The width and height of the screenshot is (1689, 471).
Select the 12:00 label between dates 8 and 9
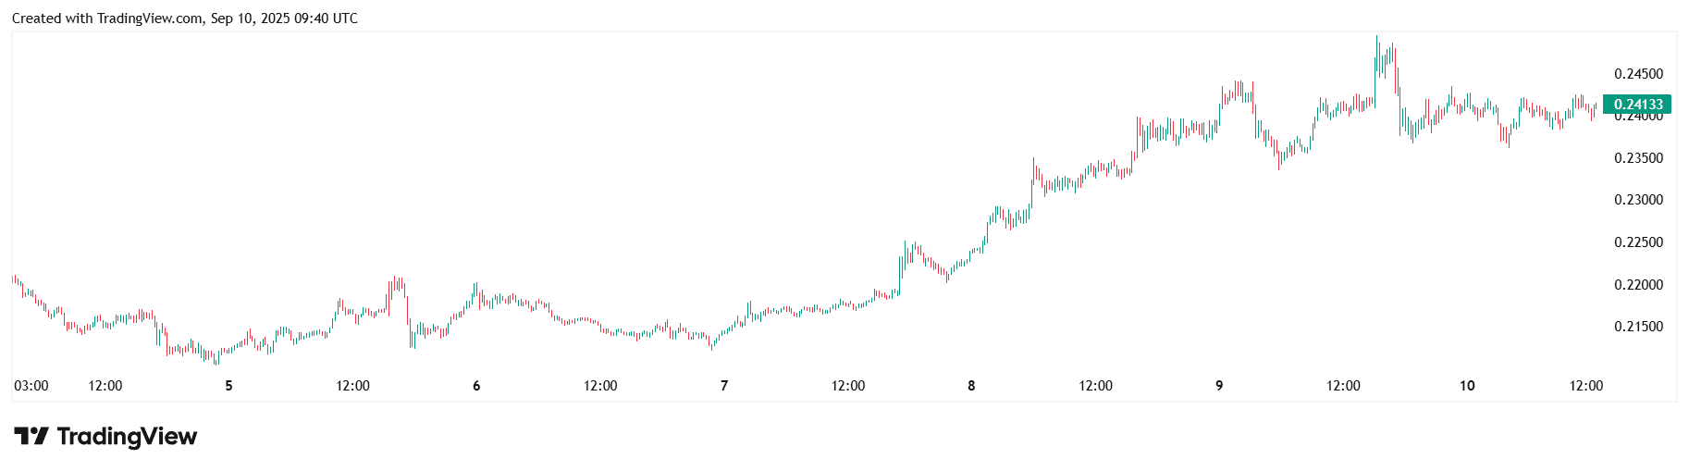1095,386
